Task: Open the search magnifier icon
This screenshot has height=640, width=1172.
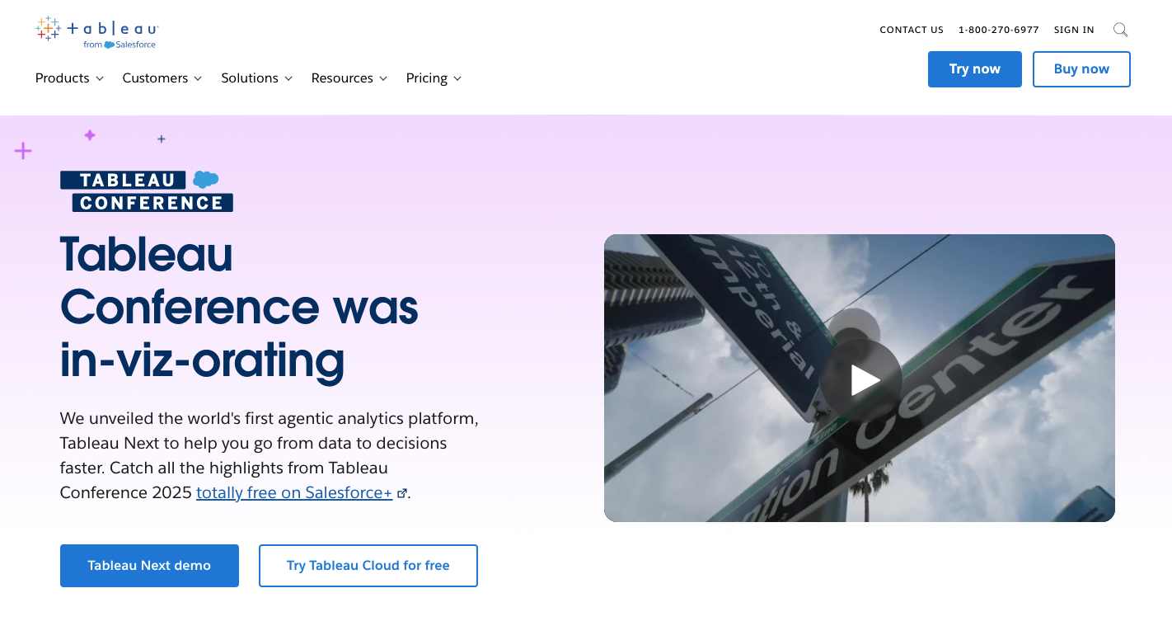Action: 1120,30
